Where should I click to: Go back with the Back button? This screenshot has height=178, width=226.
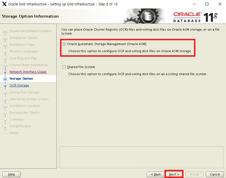(156, 174)
